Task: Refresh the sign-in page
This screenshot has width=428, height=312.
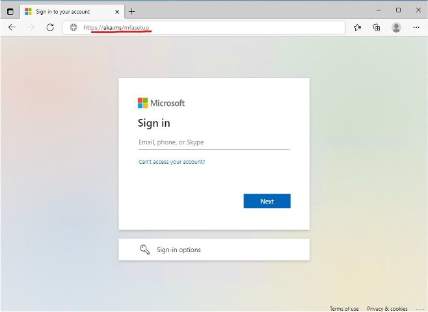Action: click(50, 27)
